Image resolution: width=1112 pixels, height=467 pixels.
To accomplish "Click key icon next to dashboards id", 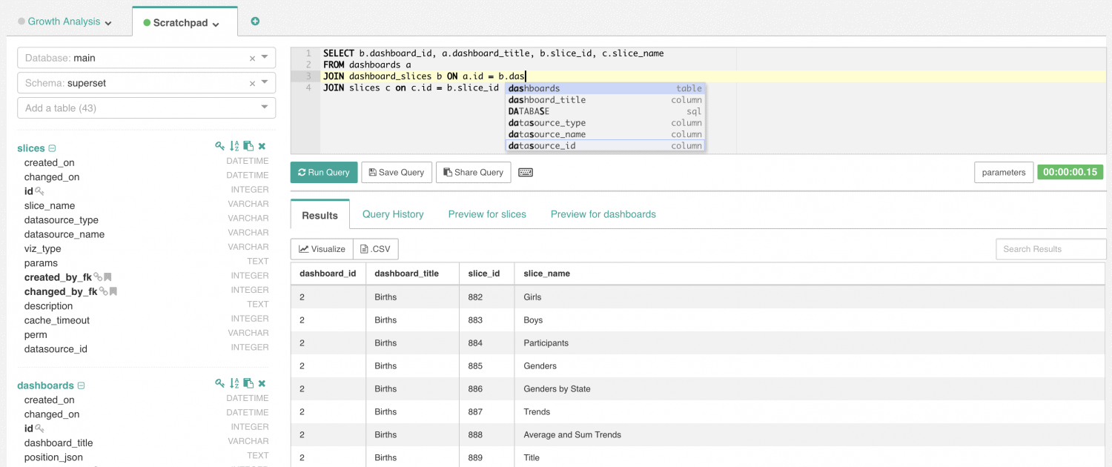I will [39, 428].
